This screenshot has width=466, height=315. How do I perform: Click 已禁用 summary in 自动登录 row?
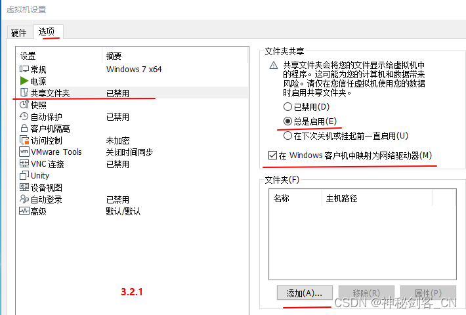(117, 199)
